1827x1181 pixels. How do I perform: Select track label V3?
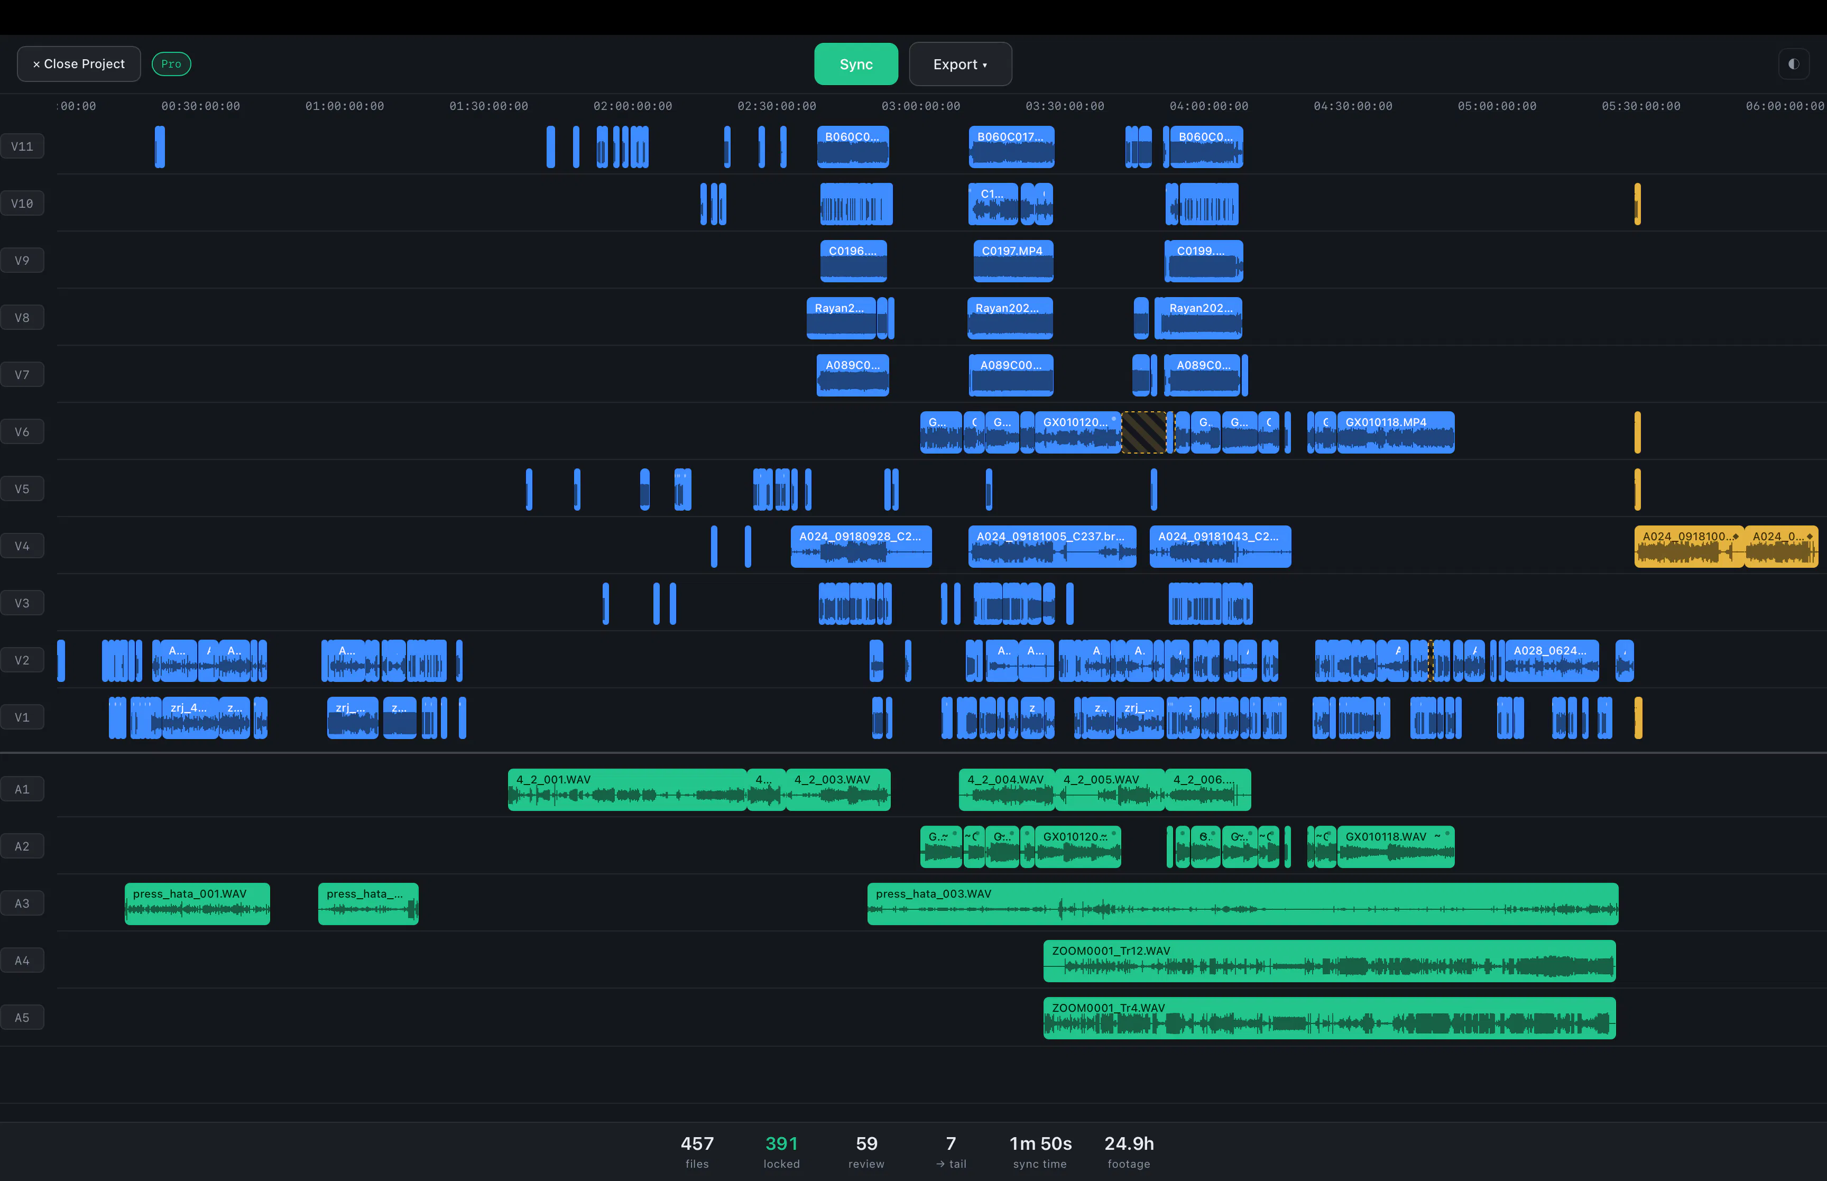22,604
